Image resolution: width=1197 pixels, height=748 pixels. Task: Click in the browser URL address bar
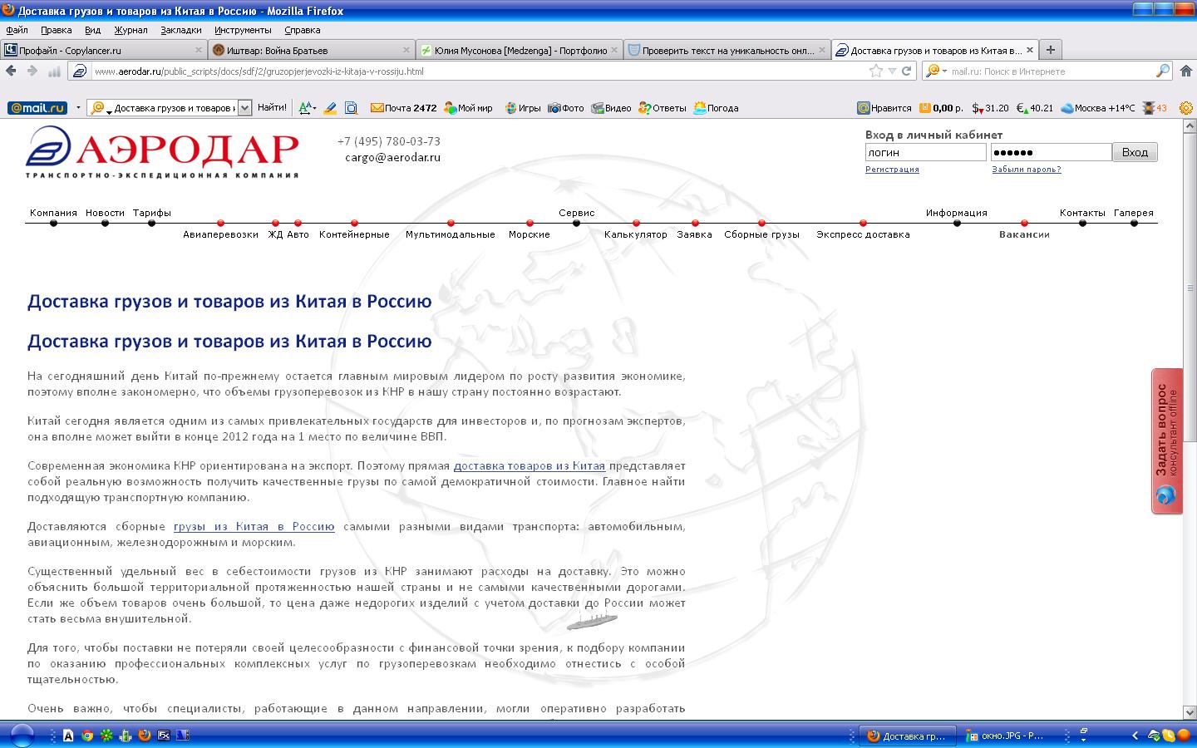pos(478,71)
